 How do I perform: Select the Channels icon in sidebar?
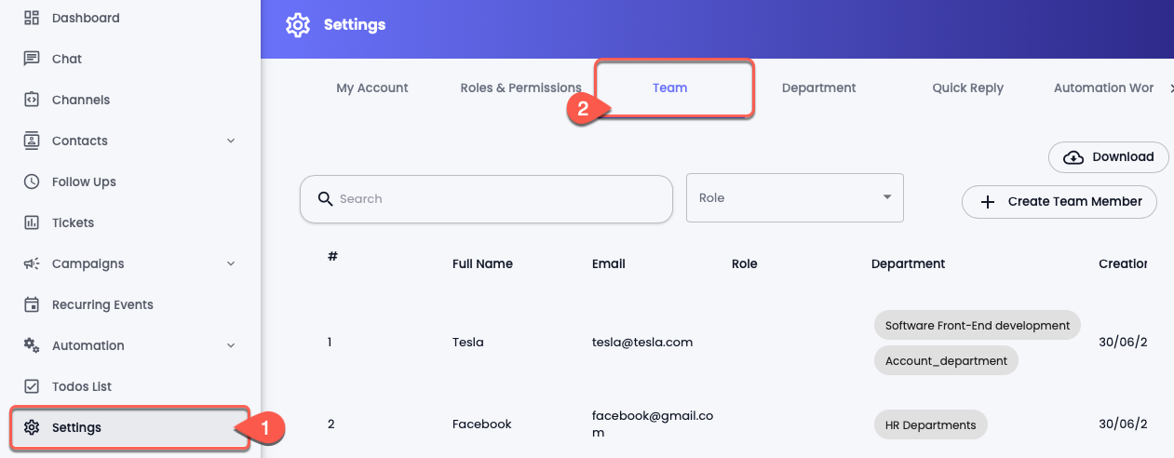coord(32,100)
